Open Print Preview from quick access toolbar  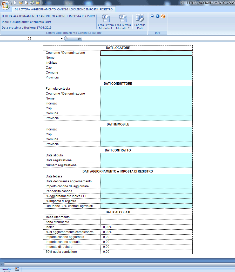tap(26, 3)
